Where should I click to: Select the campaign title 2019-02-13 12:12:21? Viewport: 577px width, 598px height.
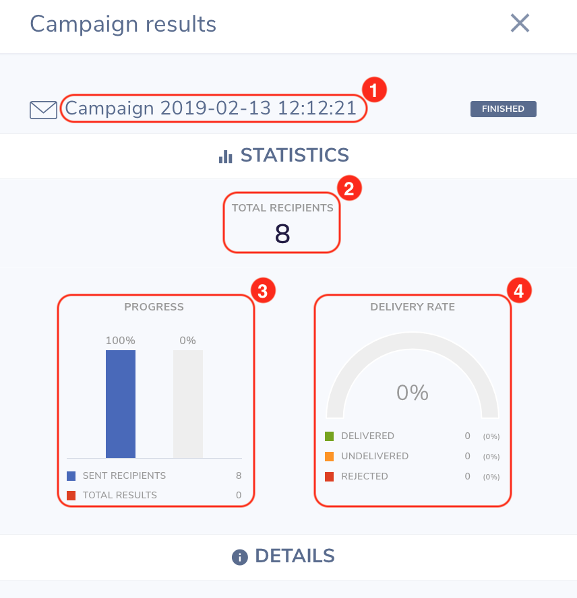click(211, 108)
